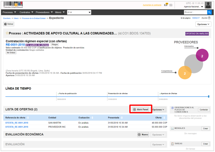Click the Volver back button

click(x=9, y=24)
